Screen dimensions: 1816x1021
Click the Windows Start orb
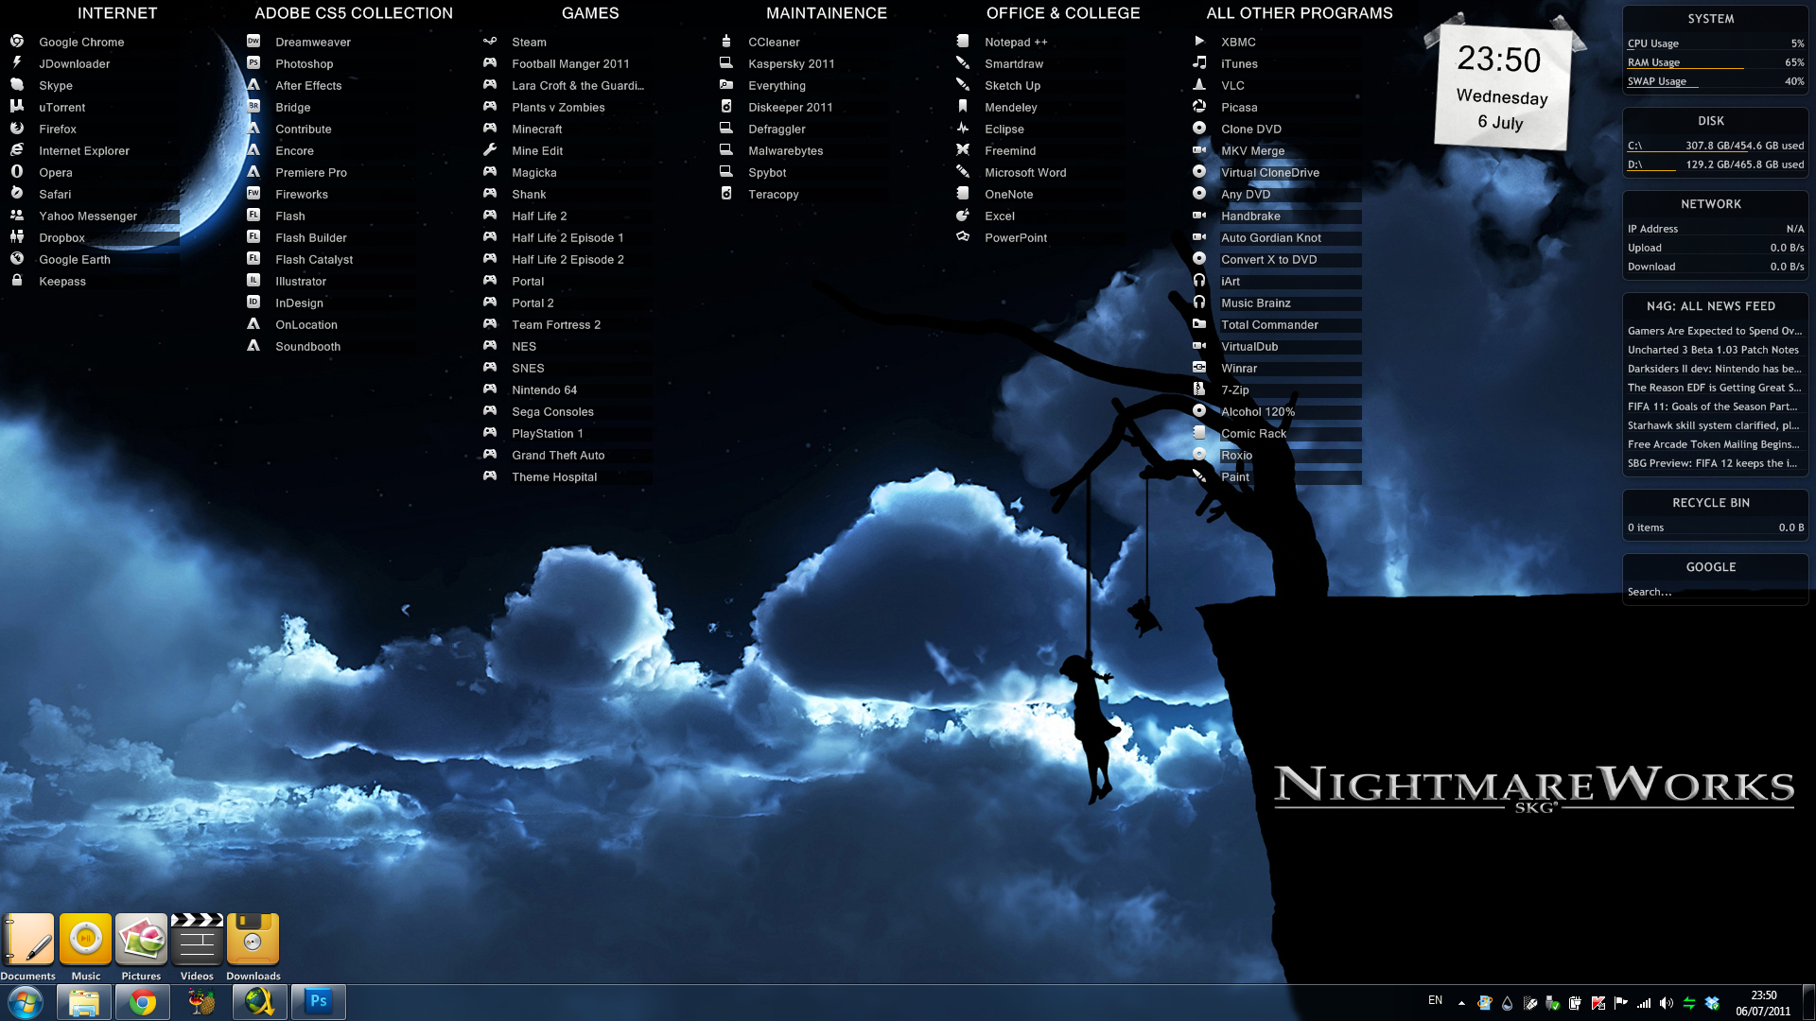pos(26,1002)
